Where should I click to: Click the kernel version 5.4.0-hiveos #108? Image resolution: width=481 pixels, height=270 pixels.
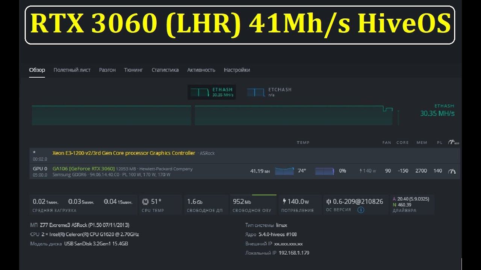278,234
